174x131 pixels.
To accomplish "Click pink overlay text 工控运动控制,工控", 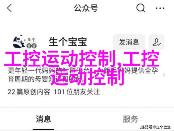I will coord(82,58).
